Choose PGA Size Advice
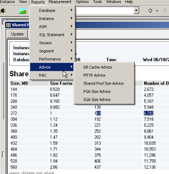 coord(104,92)
